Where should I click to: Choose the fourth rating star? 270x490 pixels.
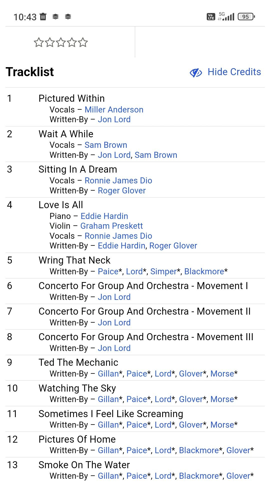[72, 42]
